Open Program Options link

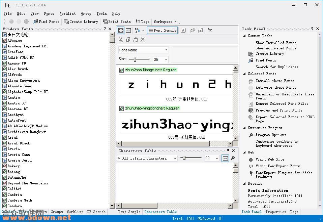coord(271,135)
